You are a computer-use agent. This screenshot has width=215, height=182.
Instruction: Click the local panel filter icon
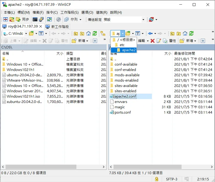coord(41,33)
